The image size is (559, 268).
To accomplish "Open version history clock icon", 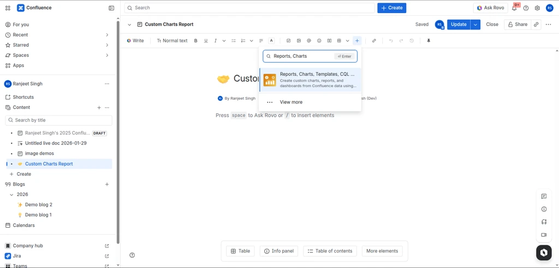I will (412, 40).
